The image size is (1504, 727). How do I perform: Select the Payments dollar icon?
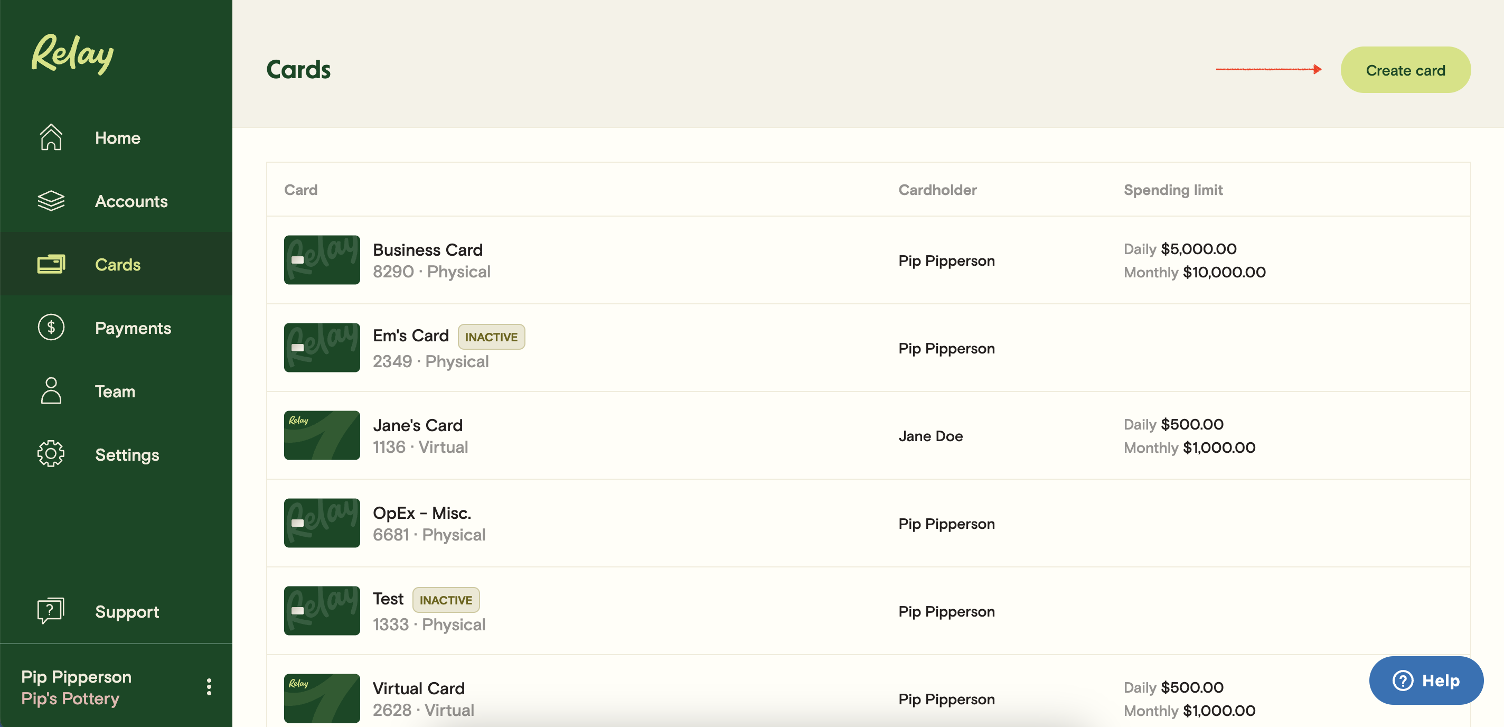click(50, 327)
